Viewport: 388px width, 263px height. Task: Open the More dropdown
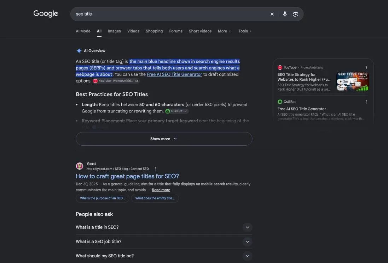pyautogui.click(x=224, y=31)
